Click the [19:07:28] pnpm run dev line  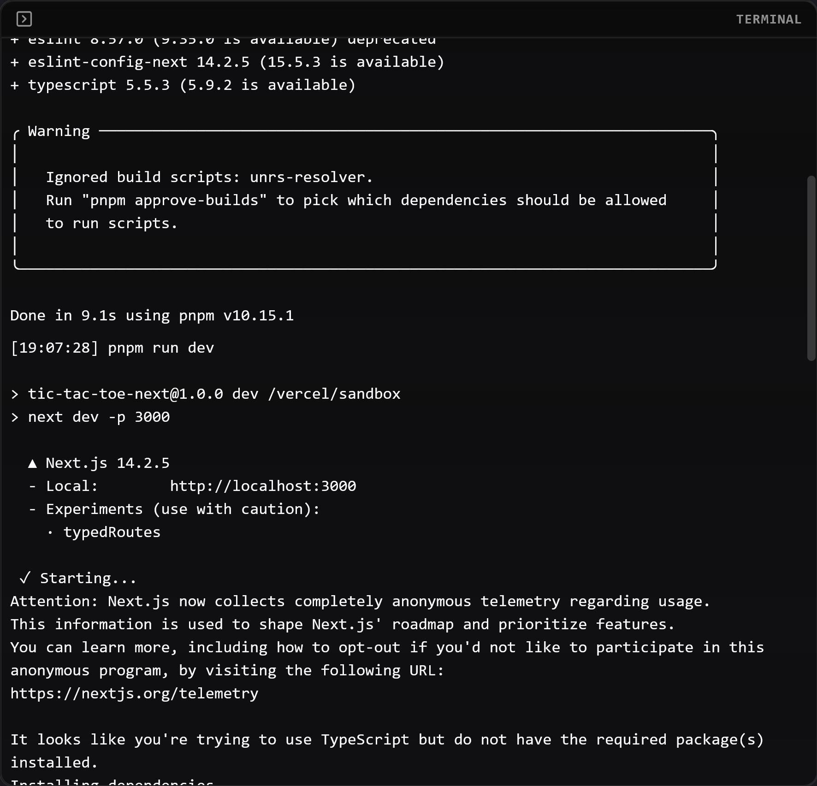point(112,348)
